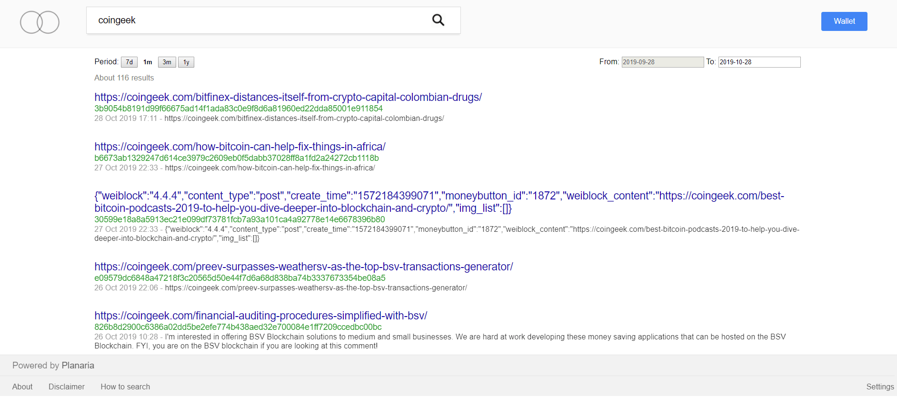Click the To date field
This screenshot has height=397, width=897.
[759, 62]
